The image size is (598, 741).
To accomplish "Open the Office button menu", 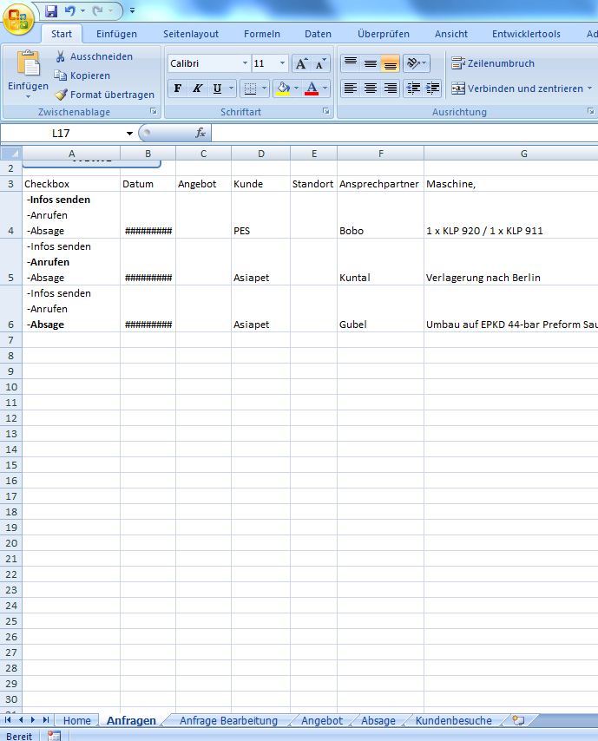I will pos(18,19).
